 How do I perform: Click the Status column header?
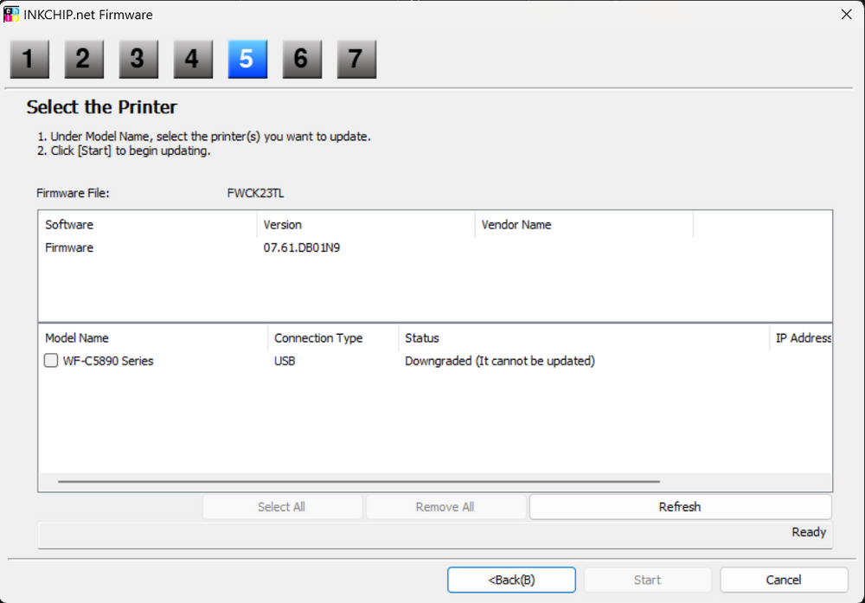422,338
